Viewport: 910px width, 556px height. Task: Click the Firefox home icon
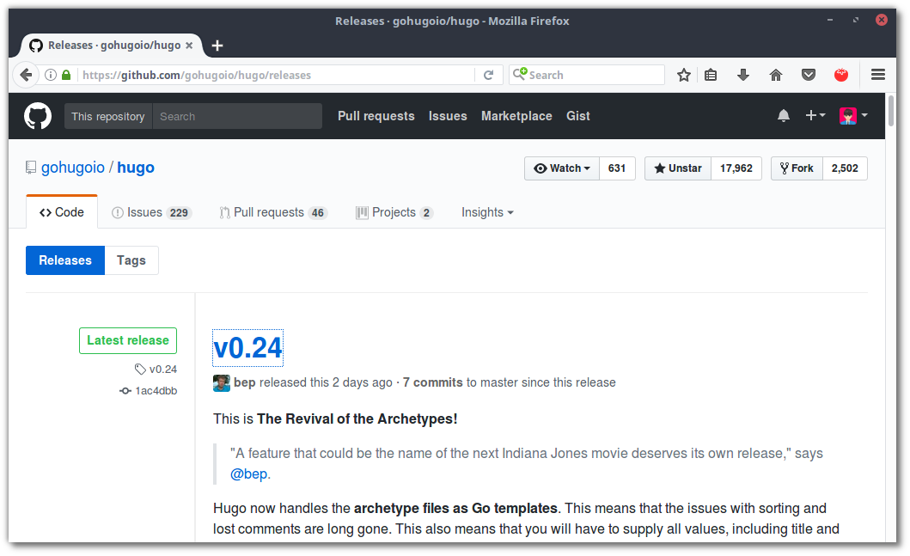tap(775, 75)
